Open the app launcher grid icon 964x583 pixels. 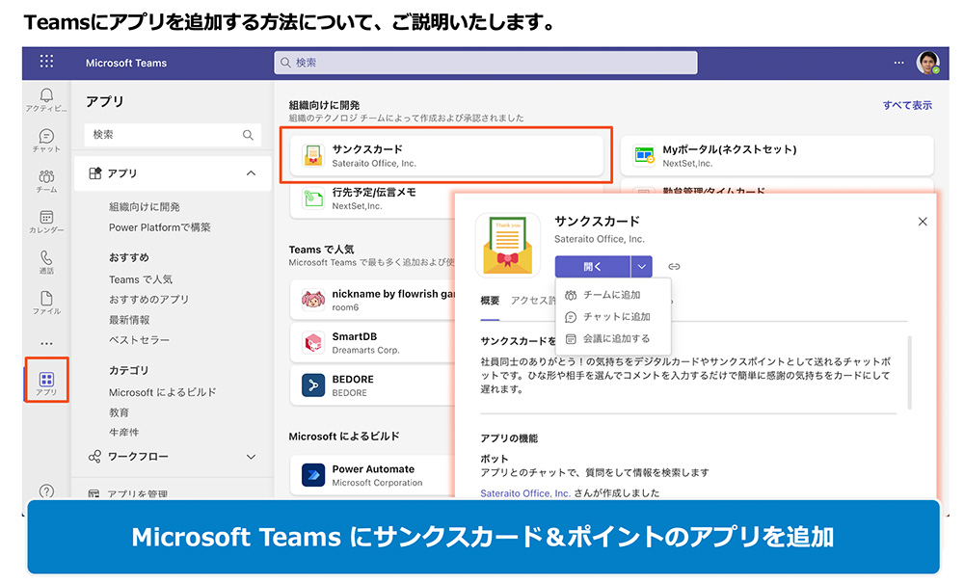[46, 62]
